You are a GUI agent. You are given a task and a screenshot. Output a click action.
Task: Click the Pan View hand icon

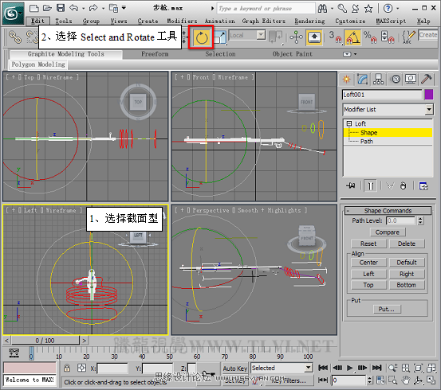(406, 380)
